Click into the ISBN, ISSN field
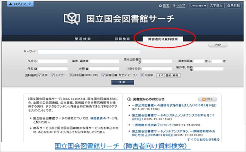 click(x=157, y=69)
